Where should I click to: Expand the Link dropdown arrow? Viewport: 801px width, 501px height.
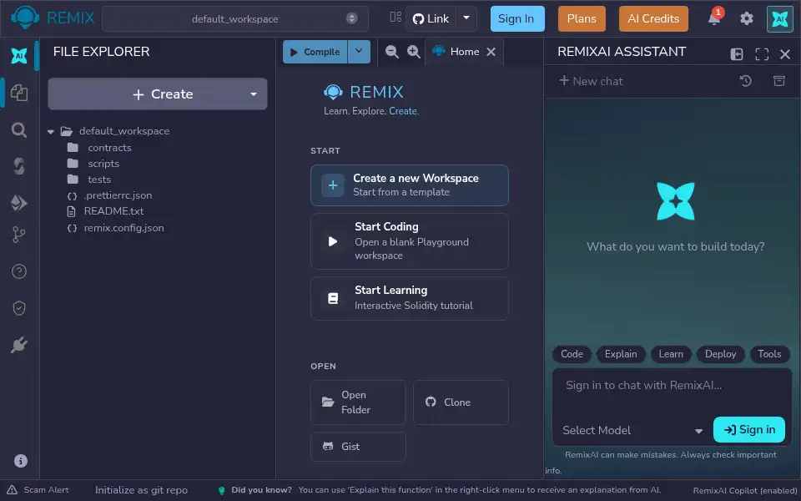(466, 18)
